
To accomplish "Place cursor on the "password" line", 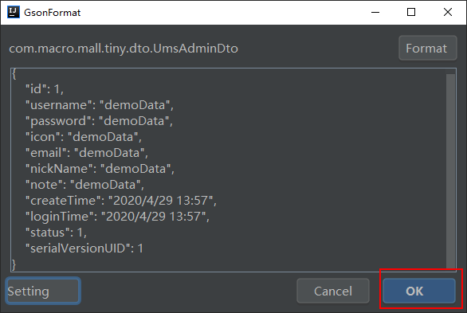I will [x=99, y=121].
